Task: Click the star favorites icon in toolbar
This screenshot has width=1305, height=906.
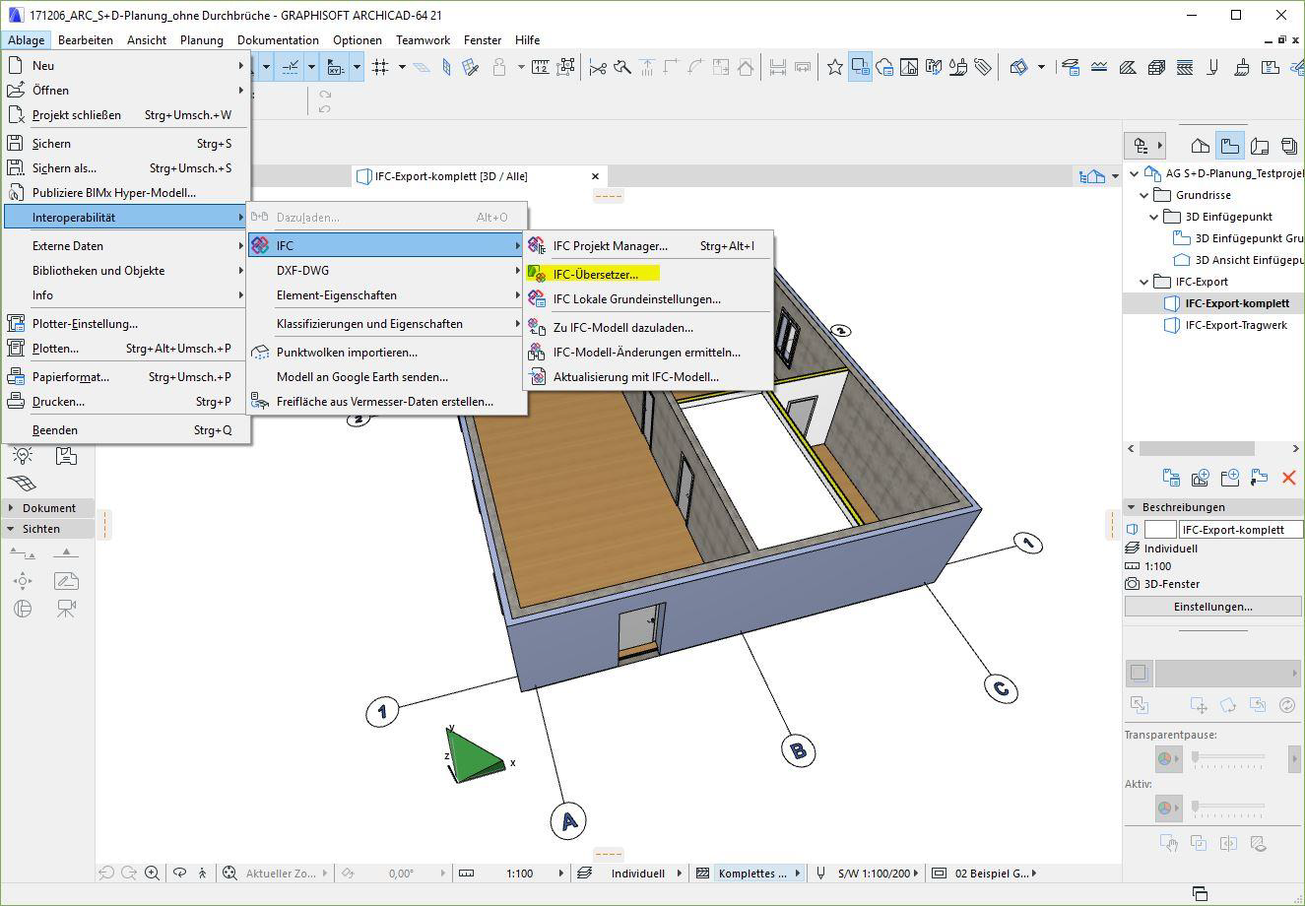Action: [835, 67]
